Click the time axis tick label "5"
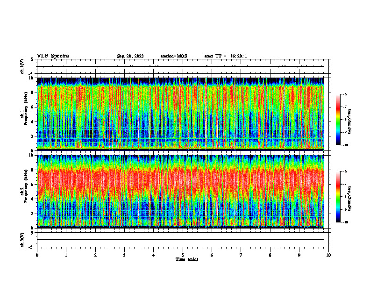 click(x=183, y=255)
